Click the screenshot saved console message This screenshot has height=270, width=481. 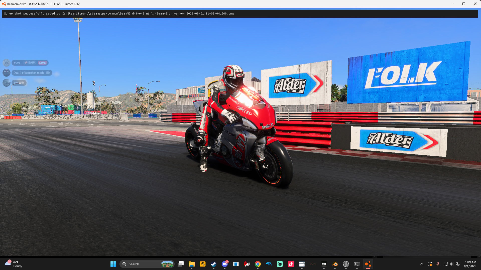[119, 13]
